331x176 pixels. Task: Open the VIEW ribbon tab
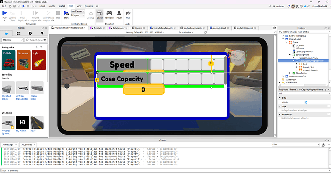tap(79, 6)
